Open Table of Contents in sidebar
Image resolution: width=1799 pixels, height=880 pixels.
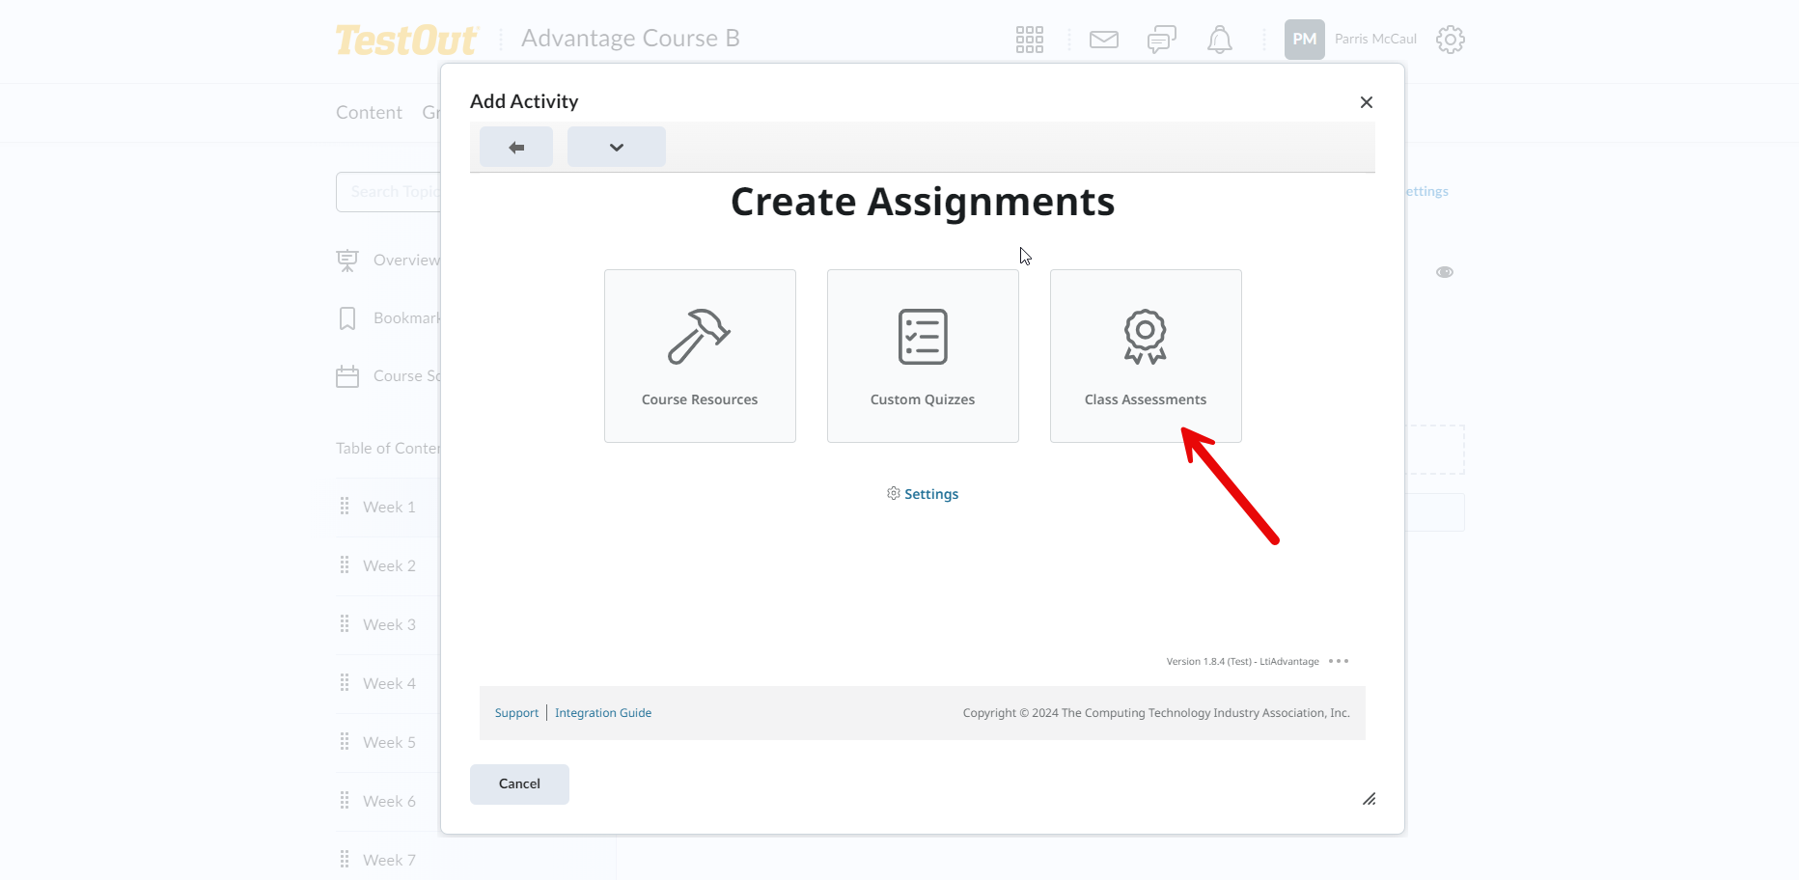coord(388,449)
